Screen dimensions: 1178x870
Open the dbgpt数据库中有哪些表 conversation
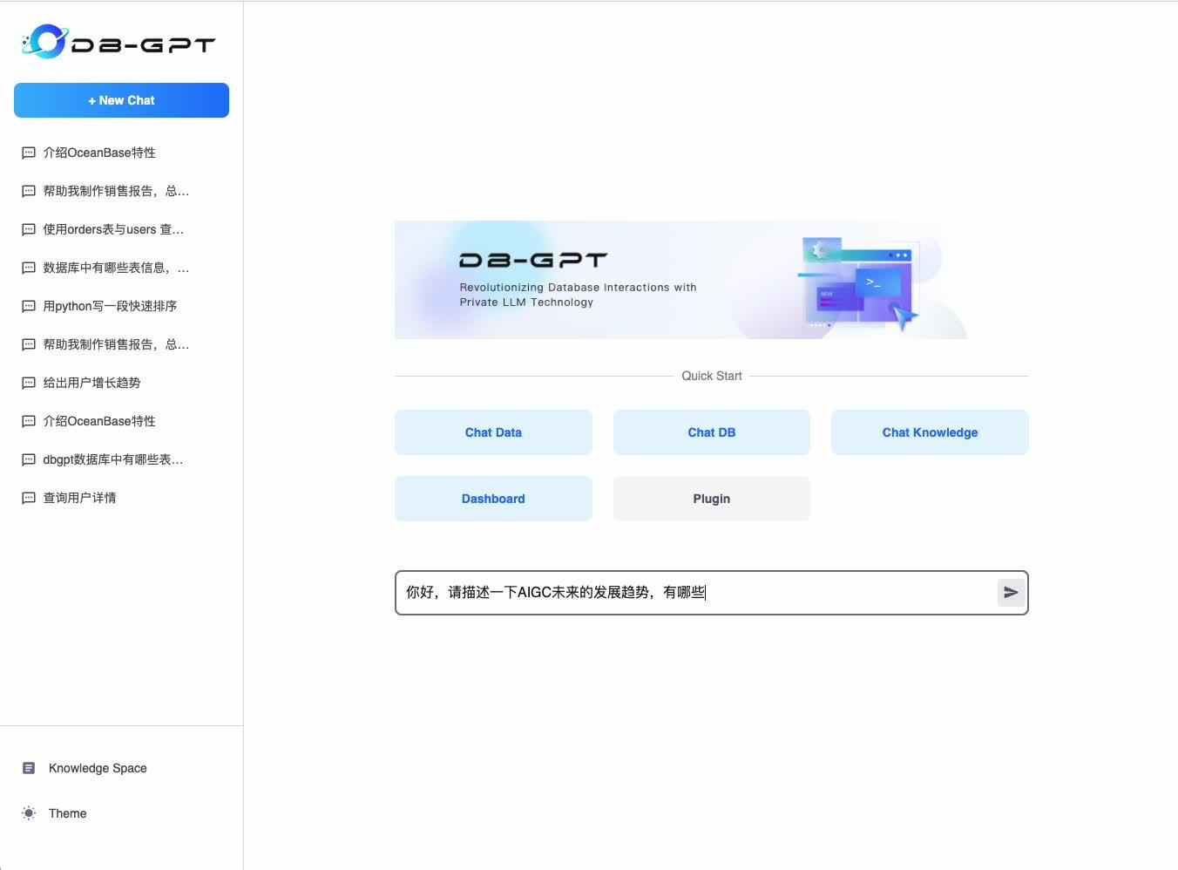[x=112, y=459]
